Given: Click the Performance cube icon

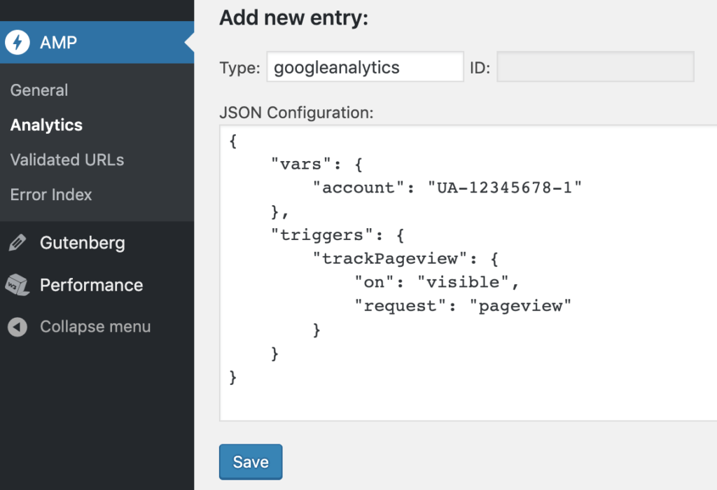Looking at the screenshot, I should pyautogui.click(x=18, y=285).
